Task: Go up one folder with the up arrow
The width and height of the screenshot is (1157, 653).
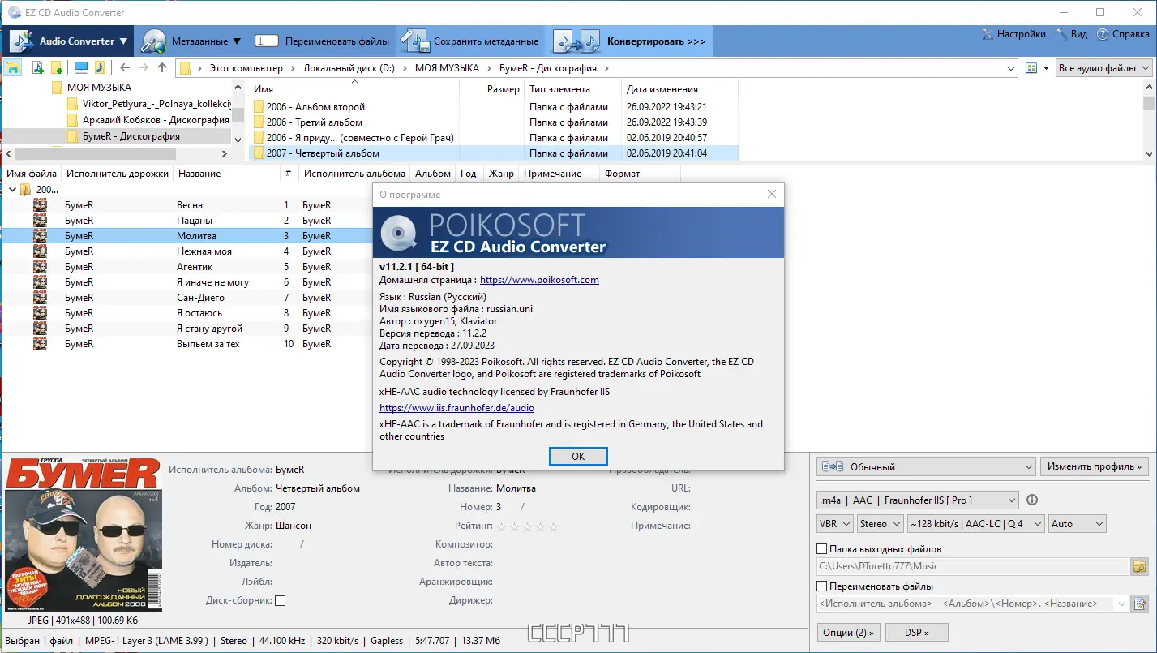Action: (162, 68)
